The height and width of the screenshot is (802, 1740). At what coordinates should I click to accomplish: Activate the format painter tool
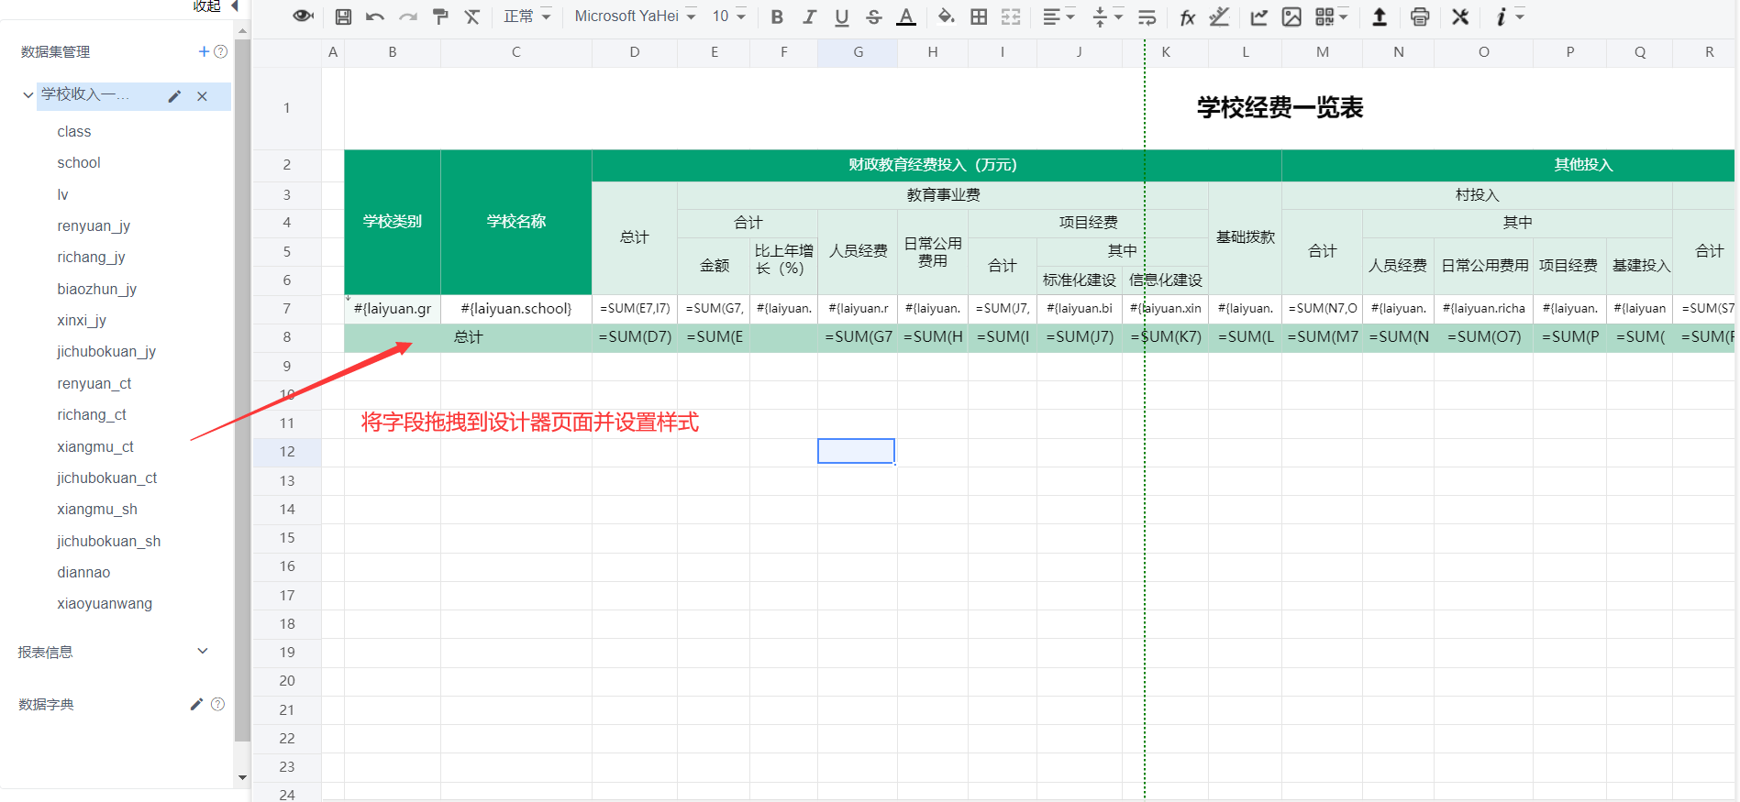tap(440, 16)
